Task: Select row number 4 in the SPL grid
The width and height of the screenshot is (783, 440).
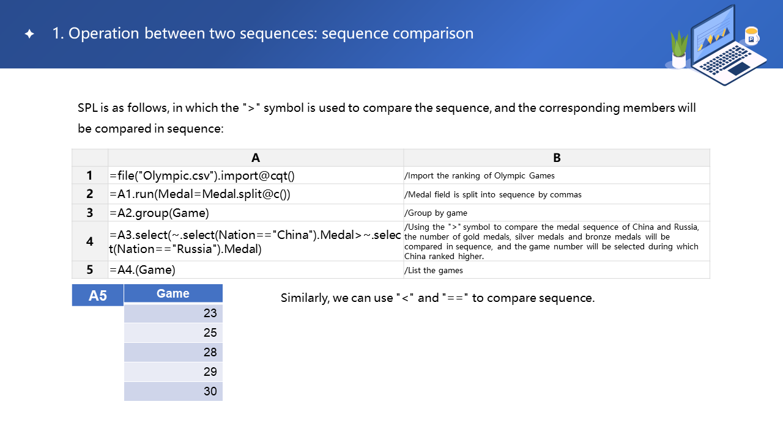Action: (90, 241)
